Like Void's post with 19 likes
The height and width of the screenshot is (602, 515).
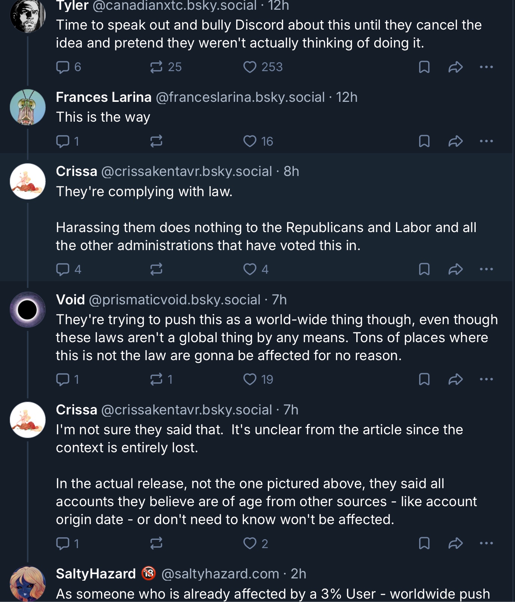point(250,379)
